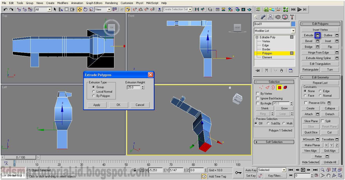The width and height of the screenshot is (345, 180).
Task: Click the Select and Move tool
Action: tap(79, 9)
